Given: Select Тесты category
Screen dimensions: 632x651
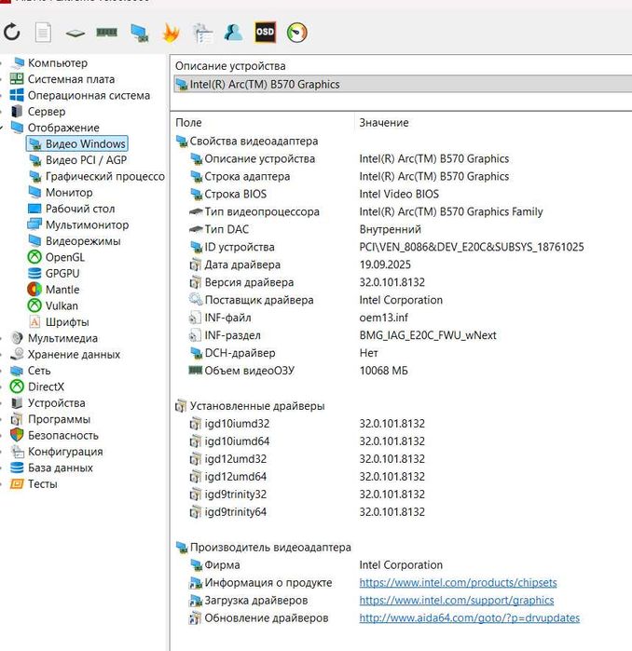Looking at the screenshot, I should (x=42, y=483).
